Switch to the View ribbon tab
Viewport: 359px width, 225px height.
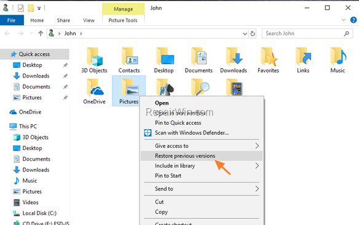pos(89,20)
